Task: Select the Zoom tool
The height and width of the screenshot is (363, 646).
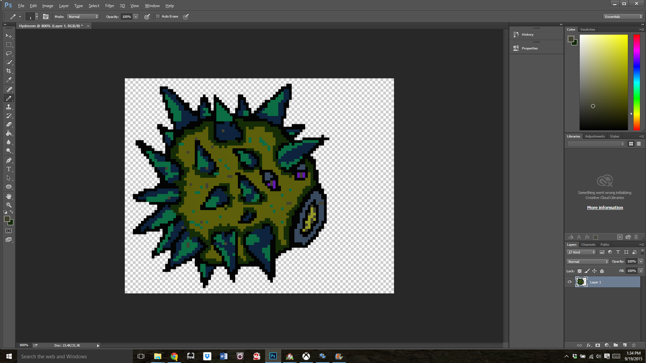Action: (9, 205)
